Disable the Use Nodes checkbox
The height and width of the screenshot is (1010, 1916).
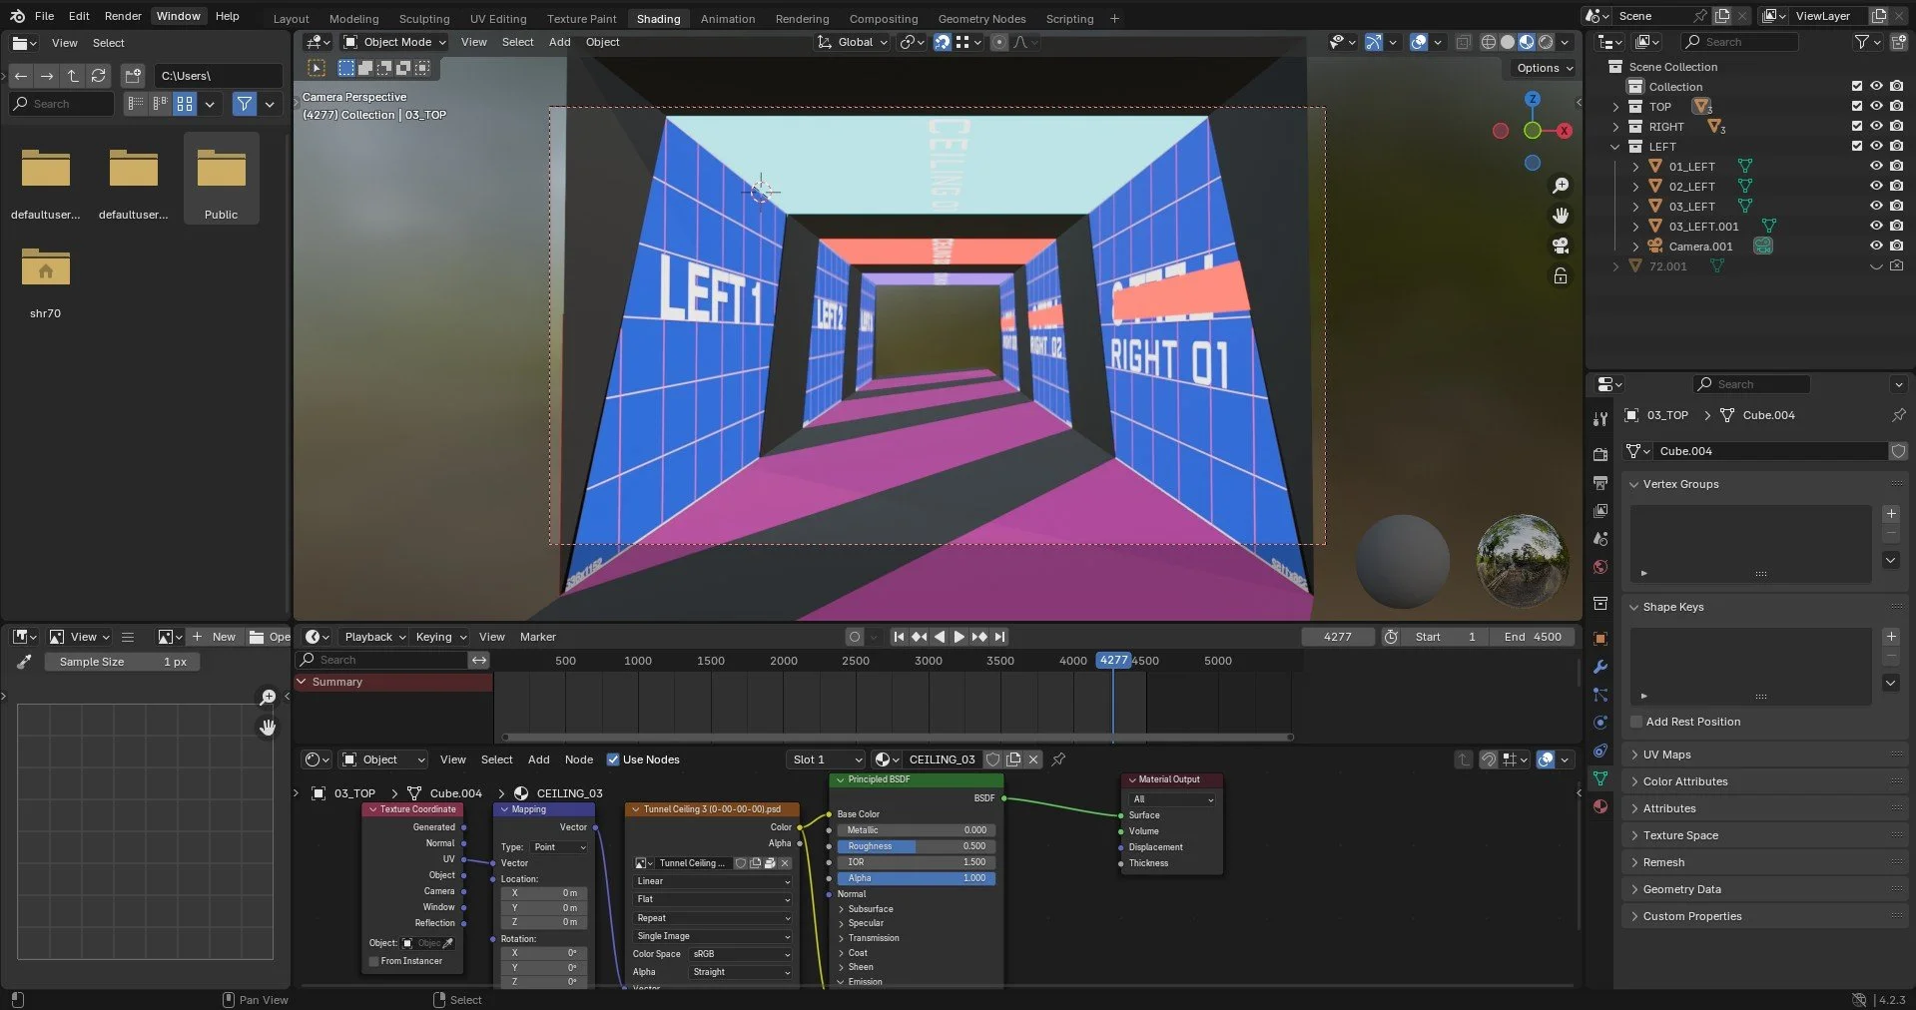click(613, 759)
